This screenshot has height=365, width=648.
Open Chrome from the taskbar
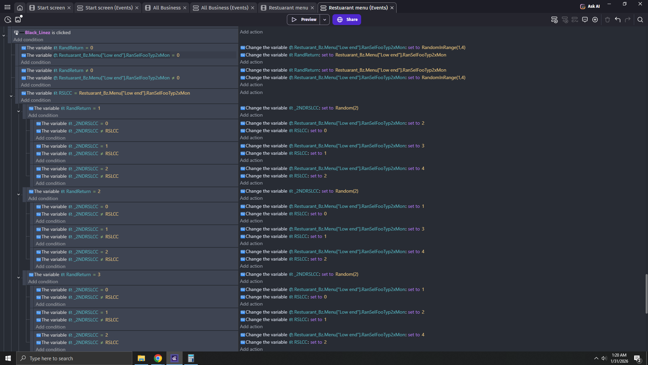point(158,358)
